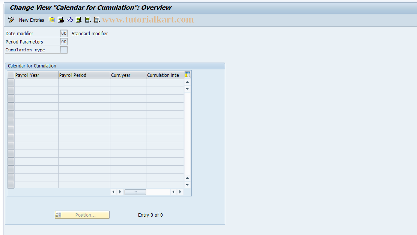Screen dimensions: 417x235
Task: Click first row Payroll Period cell
Action: (x=84, y=83)
